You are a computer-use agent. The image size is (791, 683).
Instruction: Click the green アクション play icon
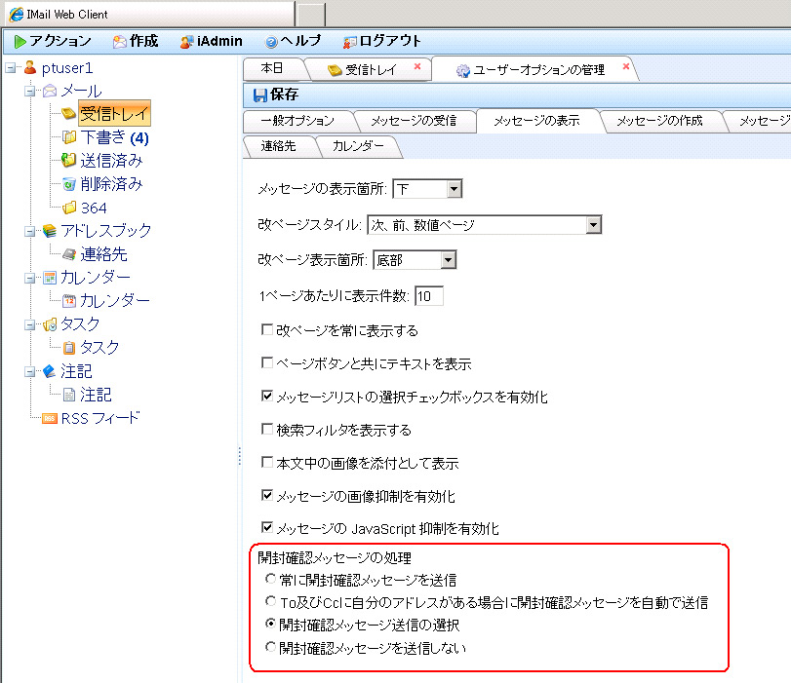pos(20,41)
